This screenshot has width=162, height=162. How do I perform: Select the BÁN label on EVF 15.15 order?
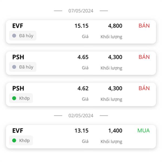click(144, 26)
